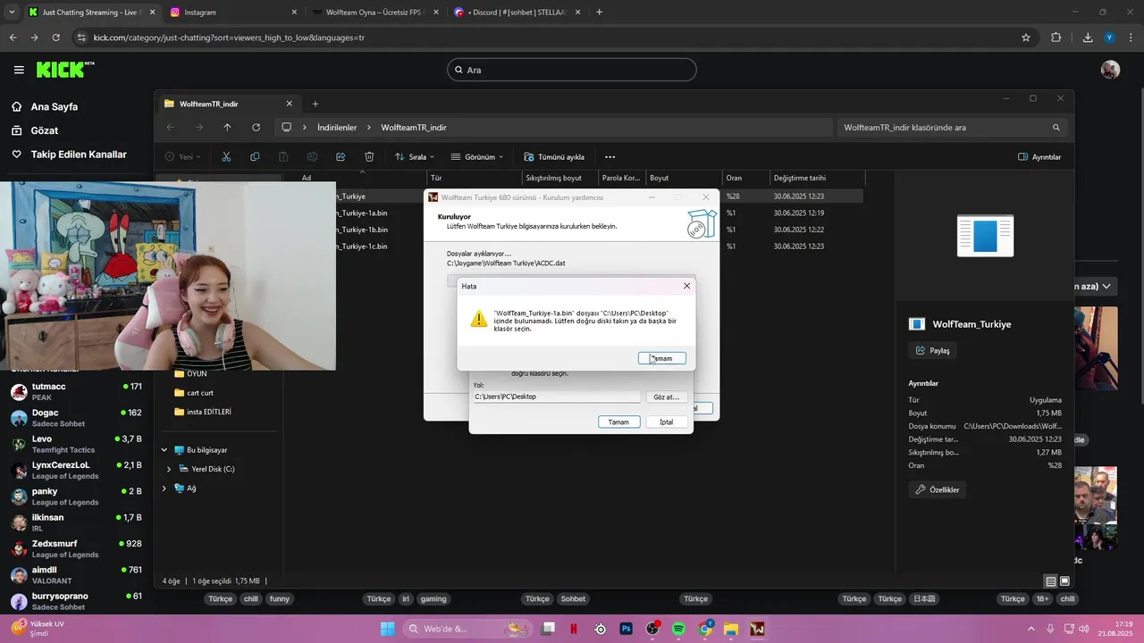Click the Kick Ara search field
1144x643 pixels.
(x=572, y=70)
